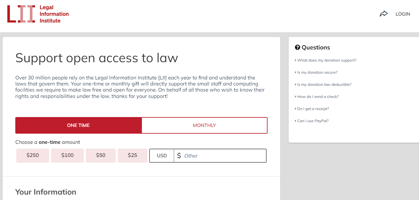Select the ONE TIME donation option

click(x=78, y=125)
